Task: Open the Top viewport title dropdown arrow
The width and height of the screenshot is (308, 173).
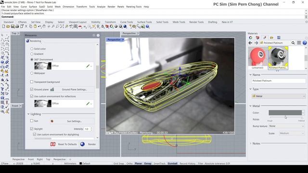Action: tap(18, 33)
